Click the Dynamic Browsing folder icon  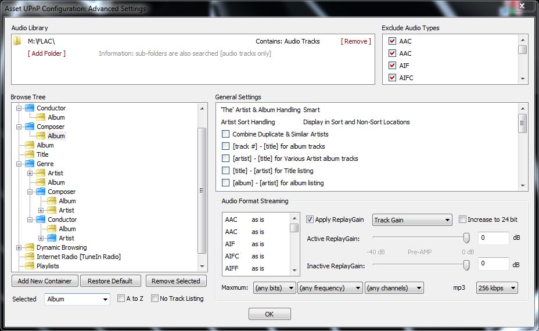point(29,247)
